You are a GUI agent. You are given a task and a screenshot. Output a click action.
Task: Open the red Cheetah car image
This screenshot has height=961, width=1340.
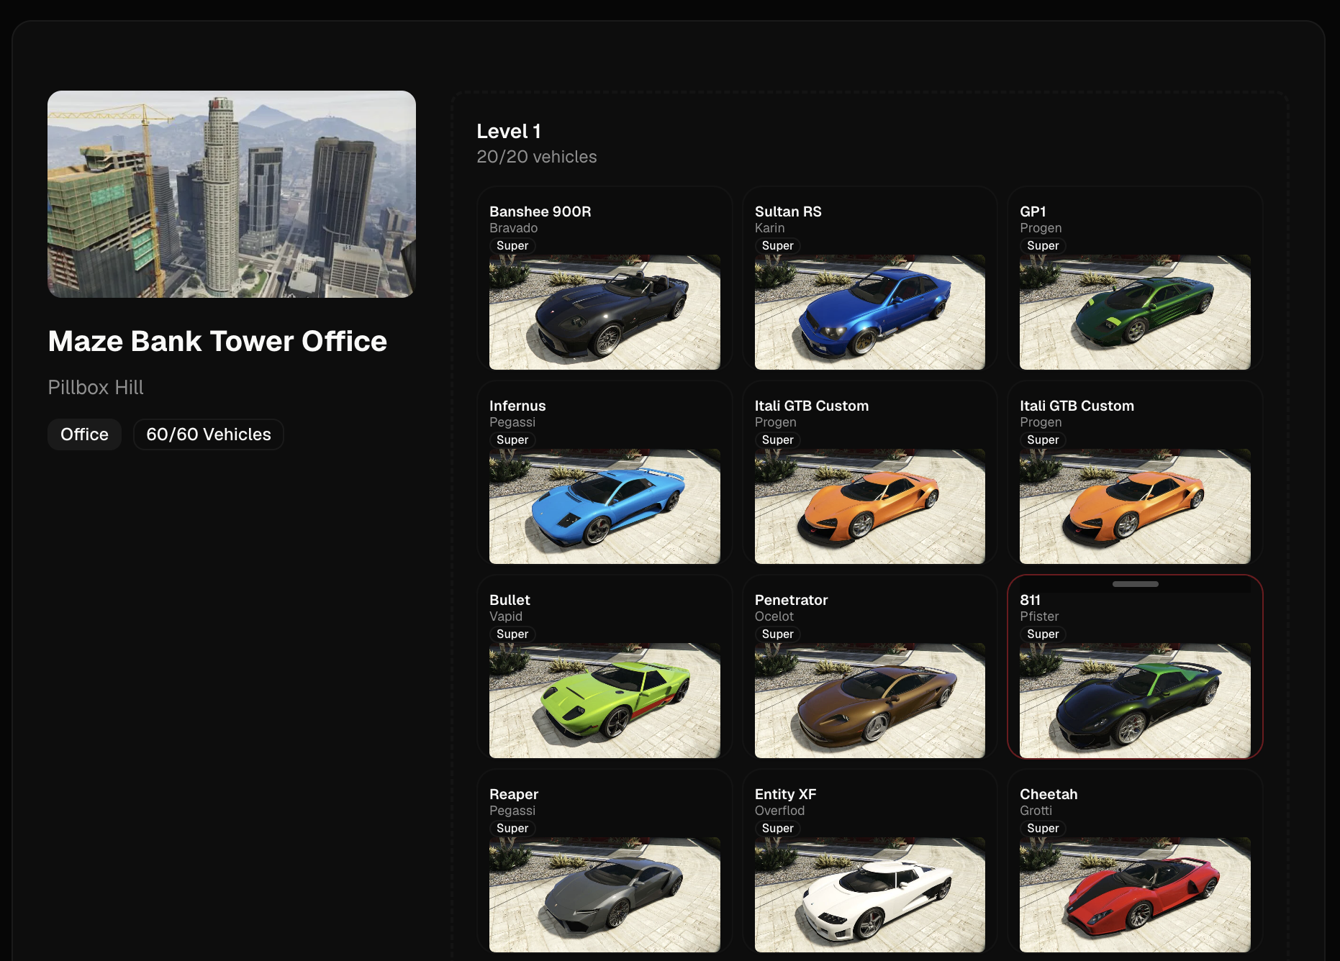pos(1135,895)
